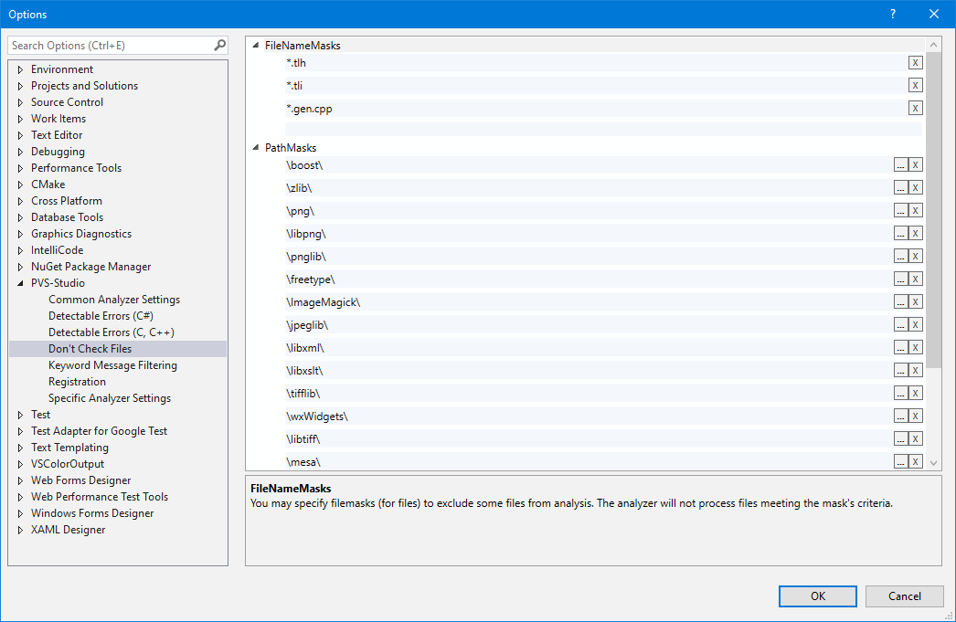Collapse the PVS-Studio node

click(21, 283)
